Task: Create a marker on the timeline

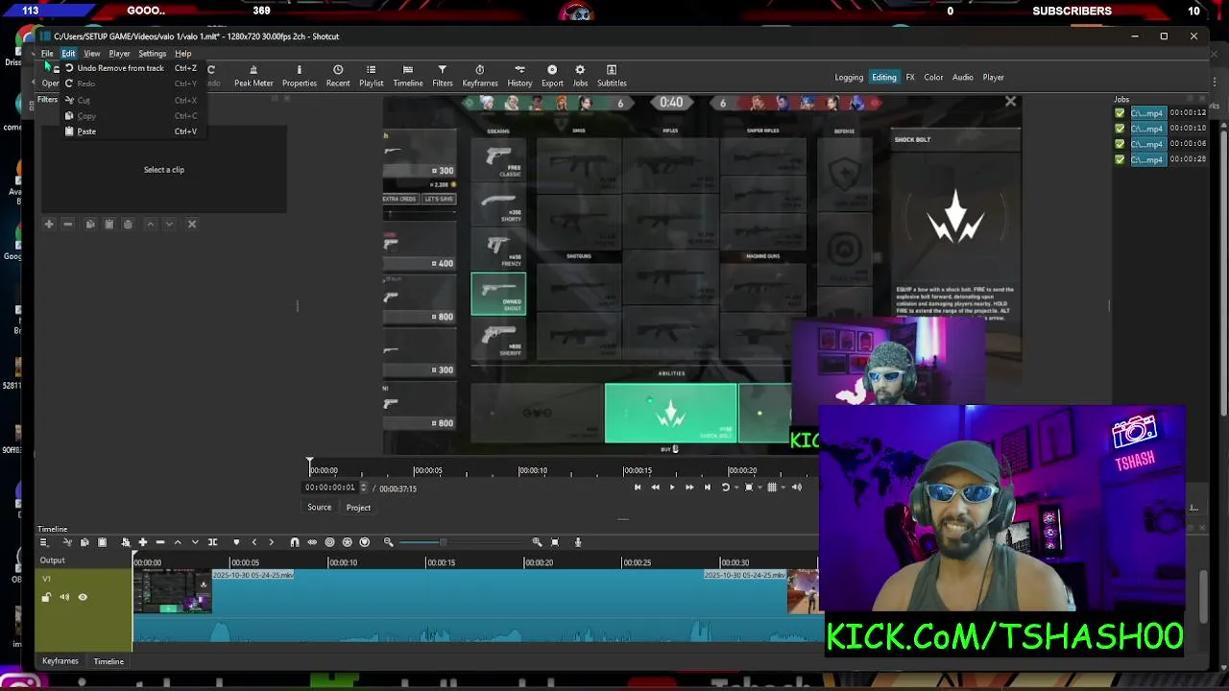Action: coord(236,542)
